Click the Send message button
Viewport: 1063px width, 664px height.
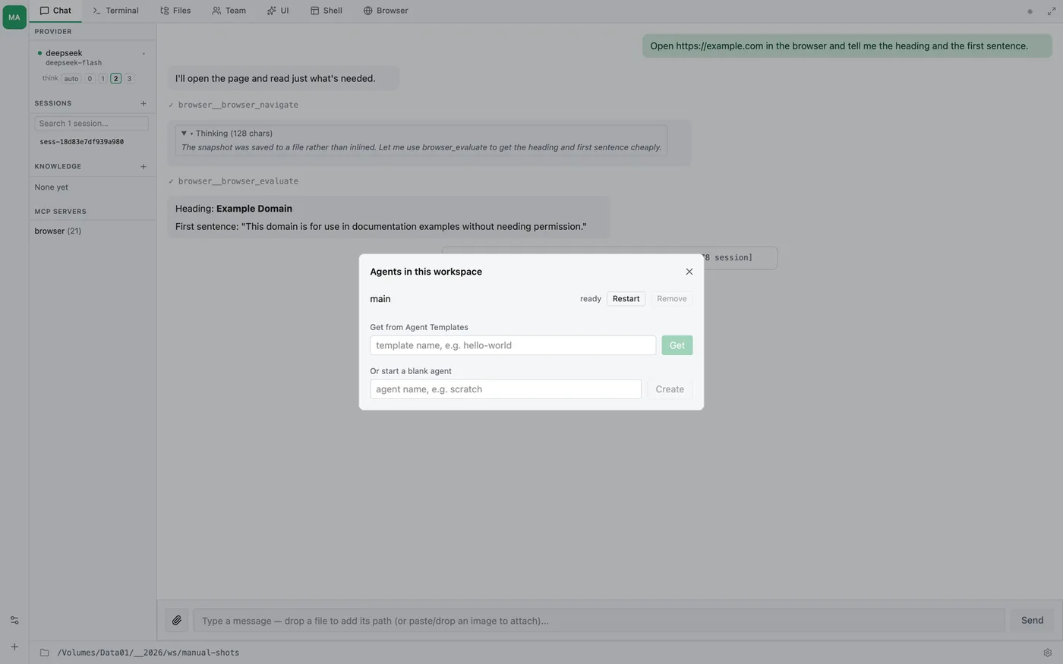pos(1032,620)
